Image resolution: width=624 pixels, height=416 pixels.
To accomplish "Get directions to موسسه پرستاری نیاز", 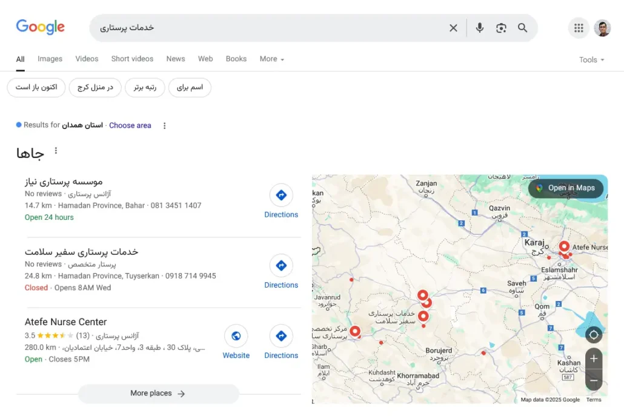I will [281, 201].
